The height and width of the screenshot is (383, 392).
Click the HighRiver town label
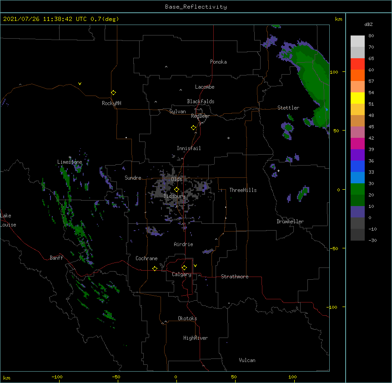(196, 338)
